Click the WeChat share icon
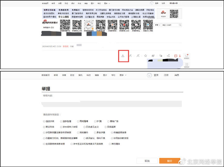 161,56
